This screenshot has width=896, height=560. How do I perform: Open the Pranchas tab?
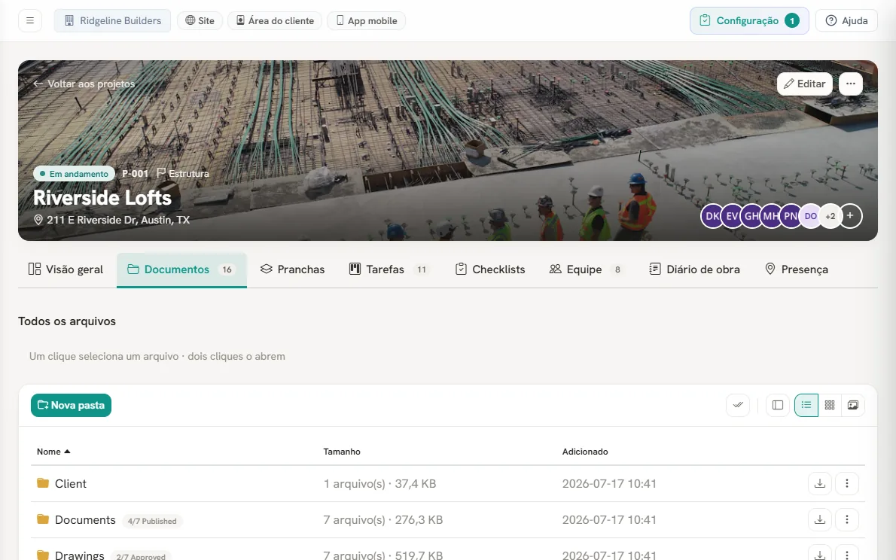click(x=293, y=269)
